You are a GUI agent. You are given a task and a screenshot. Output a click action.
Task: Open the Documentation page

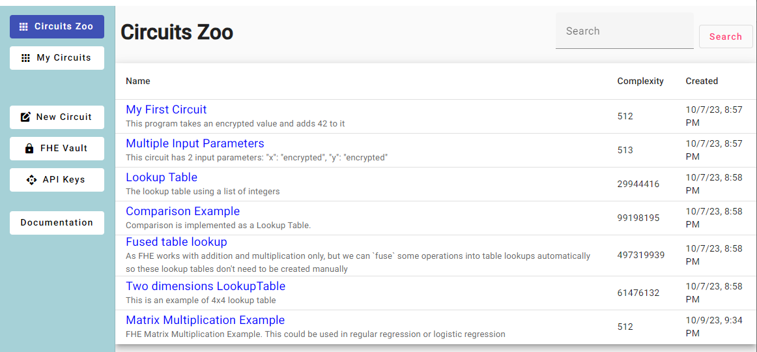(x=57, y=223)
